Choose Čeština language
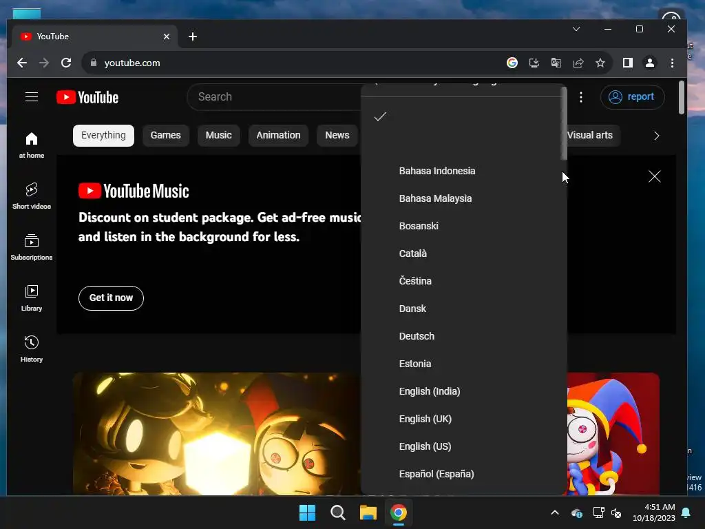The image size is (705, 529). [461, 281]
